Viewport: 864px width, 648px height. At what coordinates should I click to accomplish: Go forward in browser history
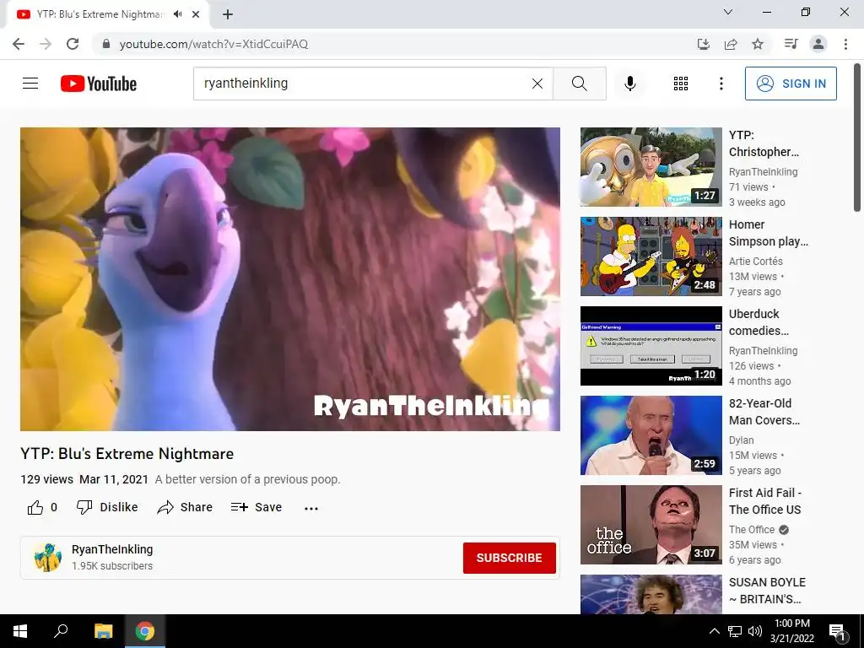click(x=46, y=44)
